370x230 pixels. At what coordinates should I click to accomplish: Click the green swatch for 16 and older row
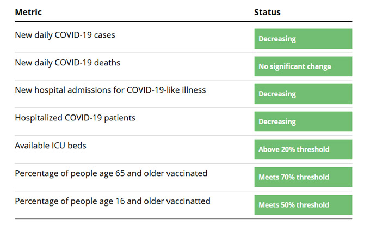tap(303, 205)
